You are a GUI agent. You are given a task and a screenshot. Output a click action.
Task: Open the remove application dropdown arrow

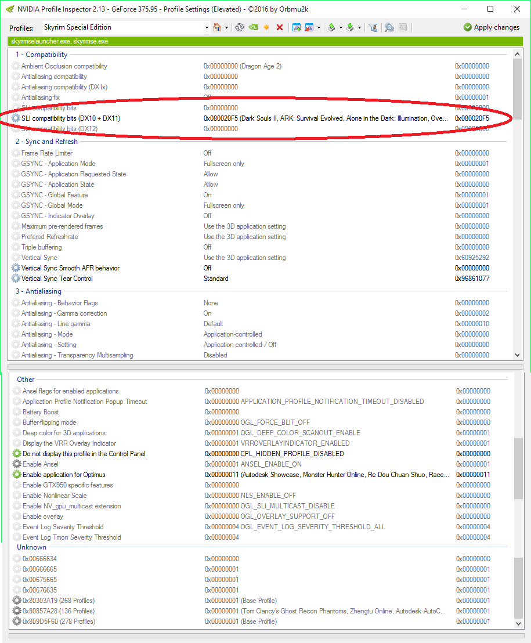pos(319,28)
